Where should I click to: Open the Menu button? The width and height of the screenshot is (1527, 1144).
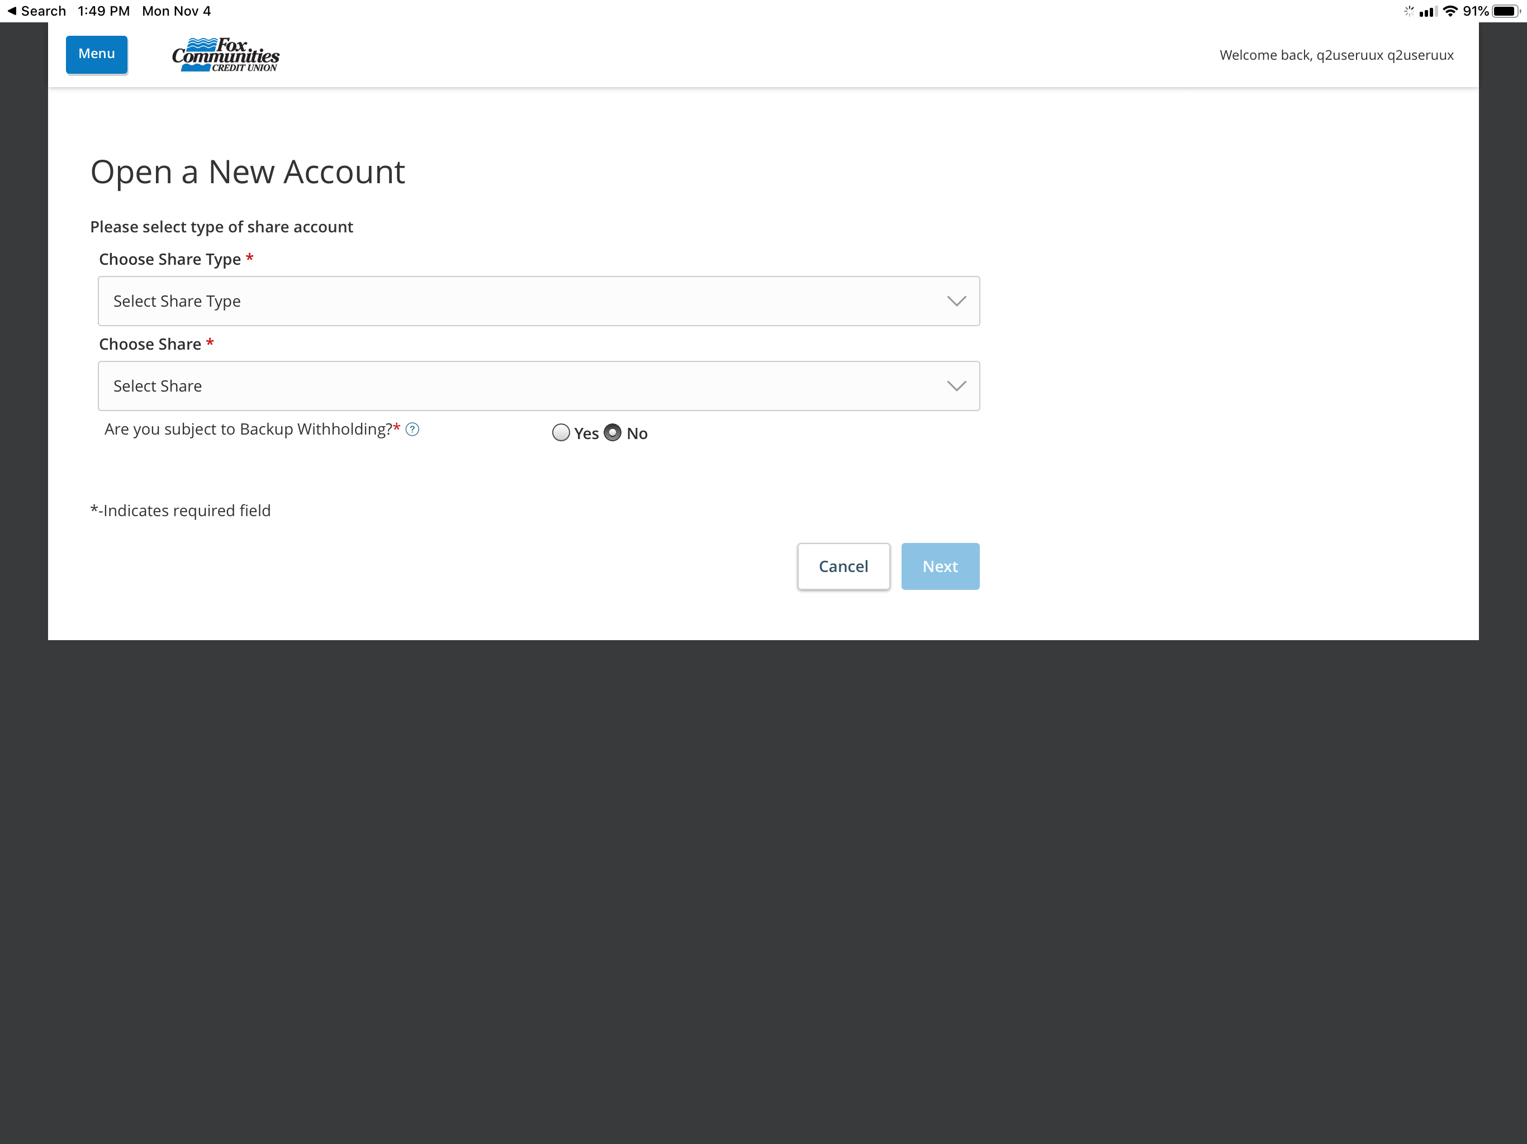click(x=97, y=55)
